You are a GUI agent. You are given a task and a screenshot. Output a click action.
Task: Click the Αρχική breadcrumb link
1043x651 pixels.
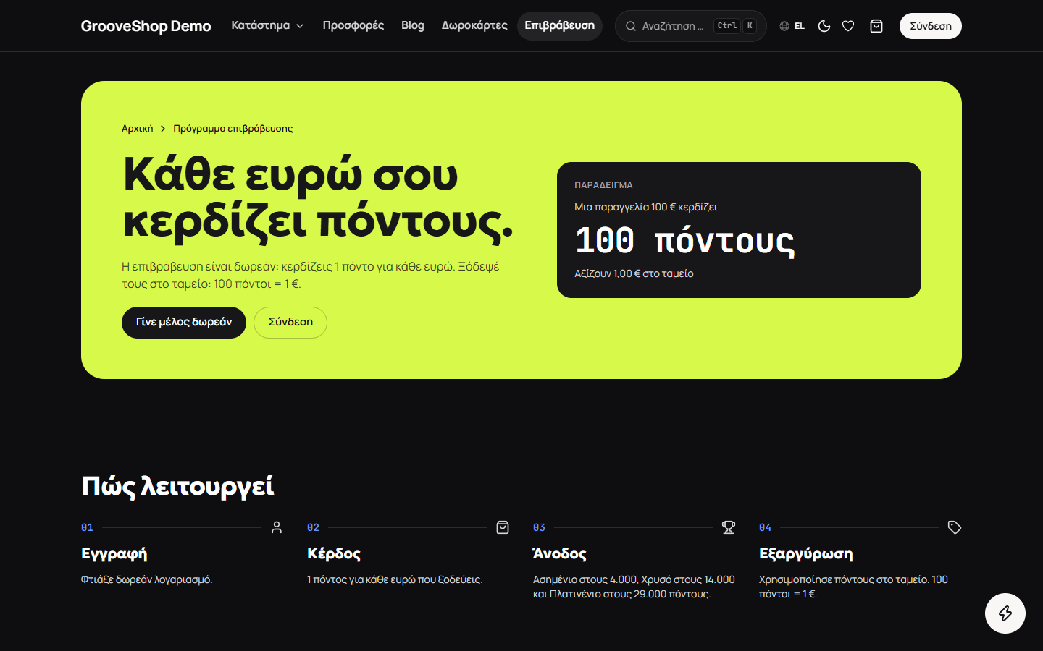[x=138, y=128]
